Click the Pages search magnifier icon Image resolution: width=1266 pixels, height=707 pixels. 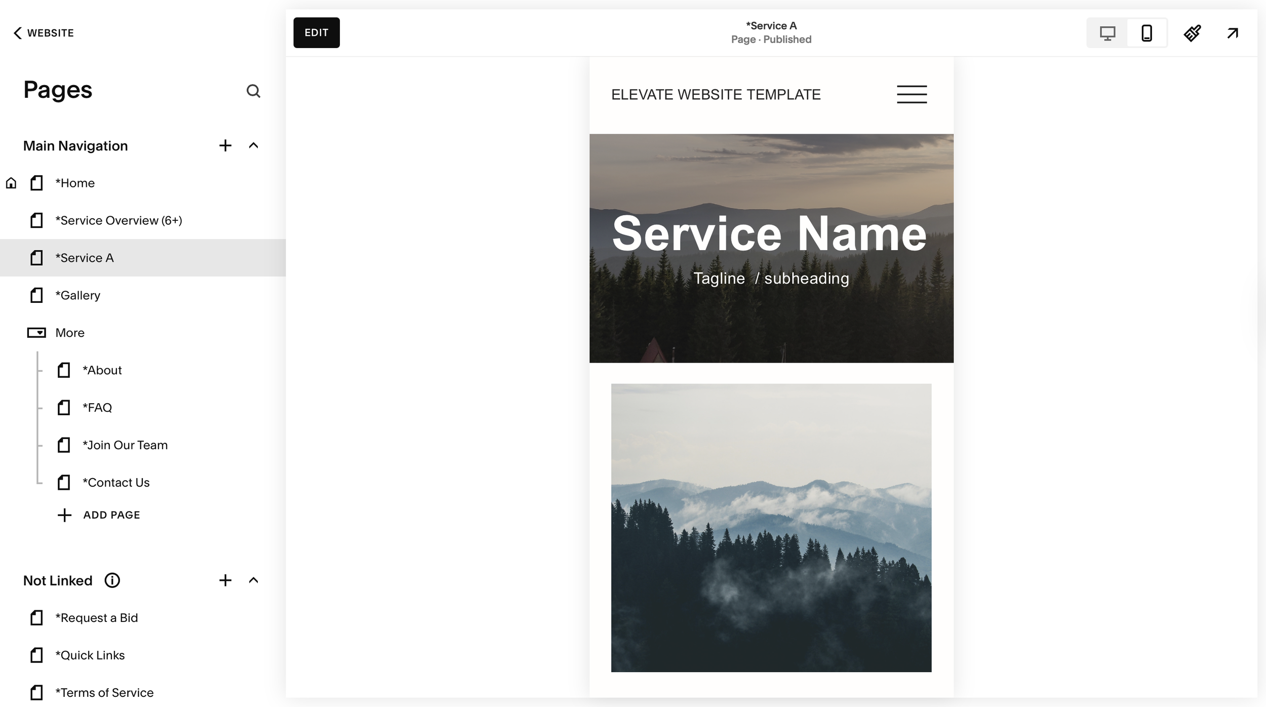coord(253,91)
